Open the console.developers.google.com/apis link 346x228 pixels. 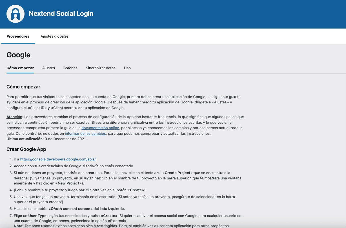point(58,159)
